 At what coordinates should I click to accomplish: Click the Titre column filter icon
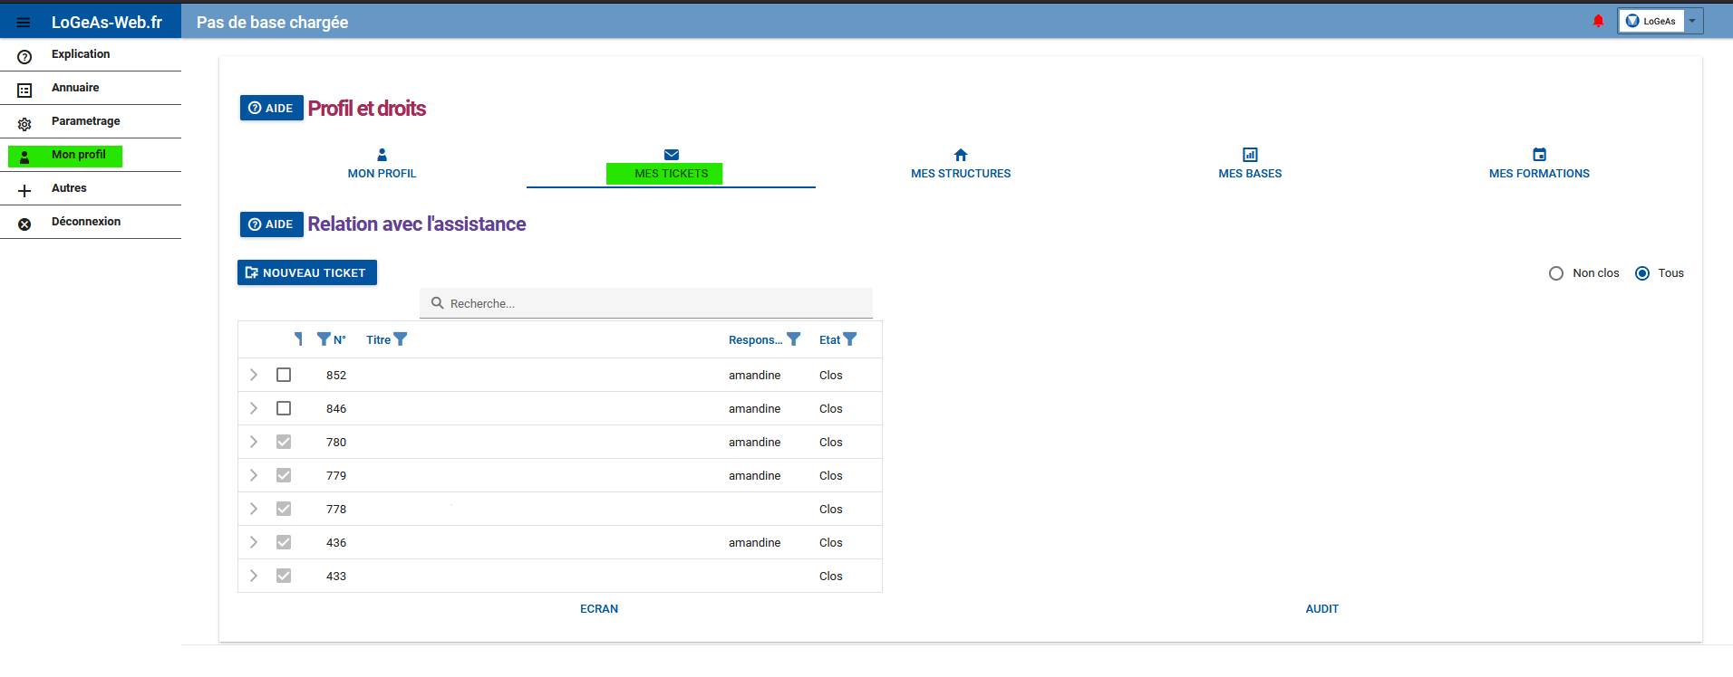click(x=401, y=339)
